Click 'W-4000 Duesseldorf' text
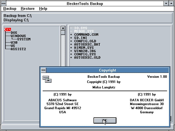The image size is (175, 131). (147, 108)
